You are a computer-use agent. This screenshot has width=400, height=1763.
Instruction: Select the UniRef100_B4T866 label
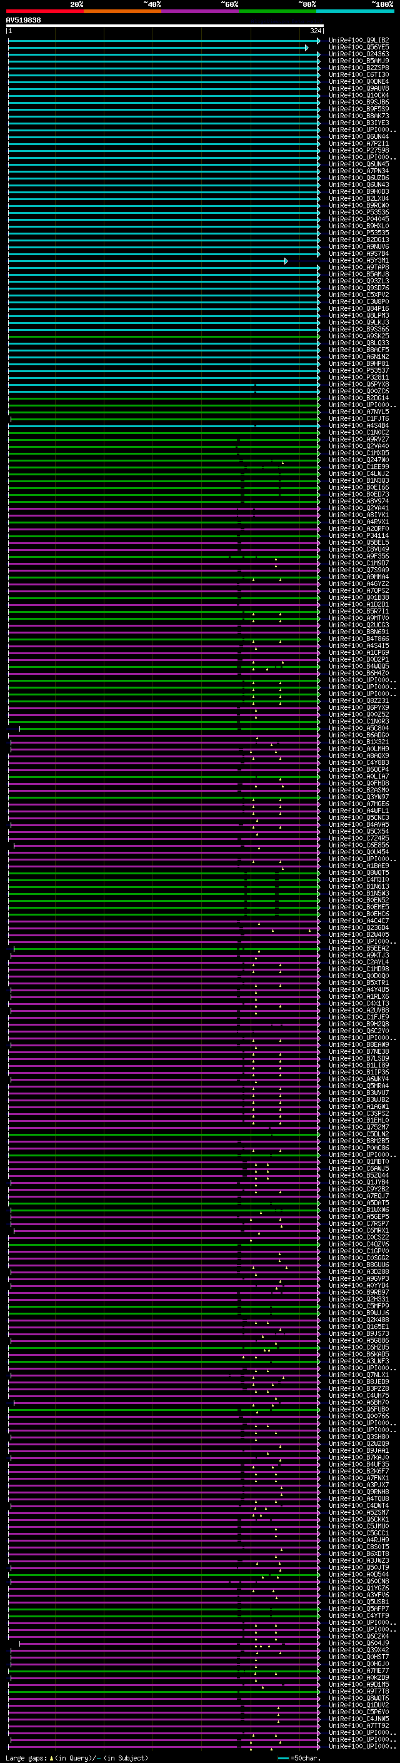(359, 639)
